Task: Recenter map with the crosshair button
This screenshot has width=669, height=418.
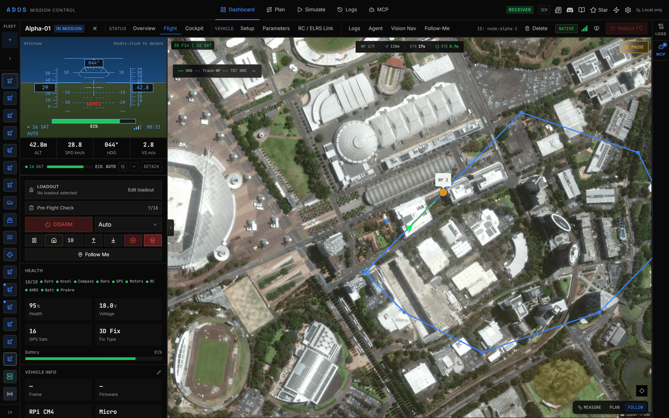Action: click(x=642, y=391)
